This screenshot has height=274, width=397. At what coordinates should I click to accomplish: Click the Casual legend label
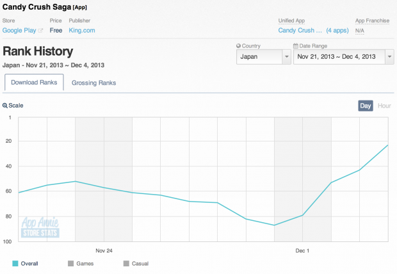[140, 264]
